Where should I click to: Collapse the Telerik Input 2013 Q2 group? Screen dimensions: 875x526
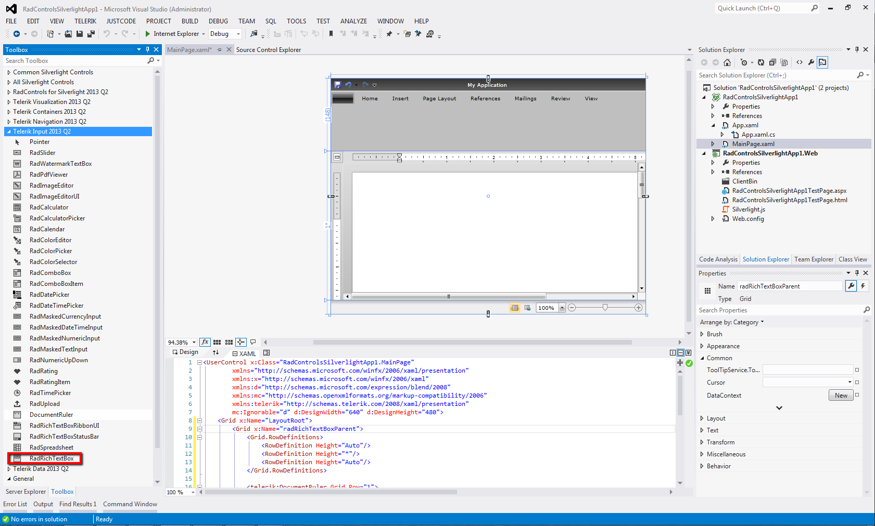click(9, 131)
